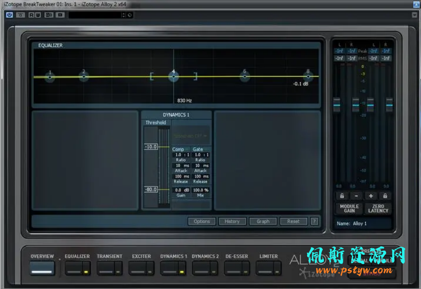Click the preset up/down stepper arrows
421x289 pixels.
(x=123, y=15)
